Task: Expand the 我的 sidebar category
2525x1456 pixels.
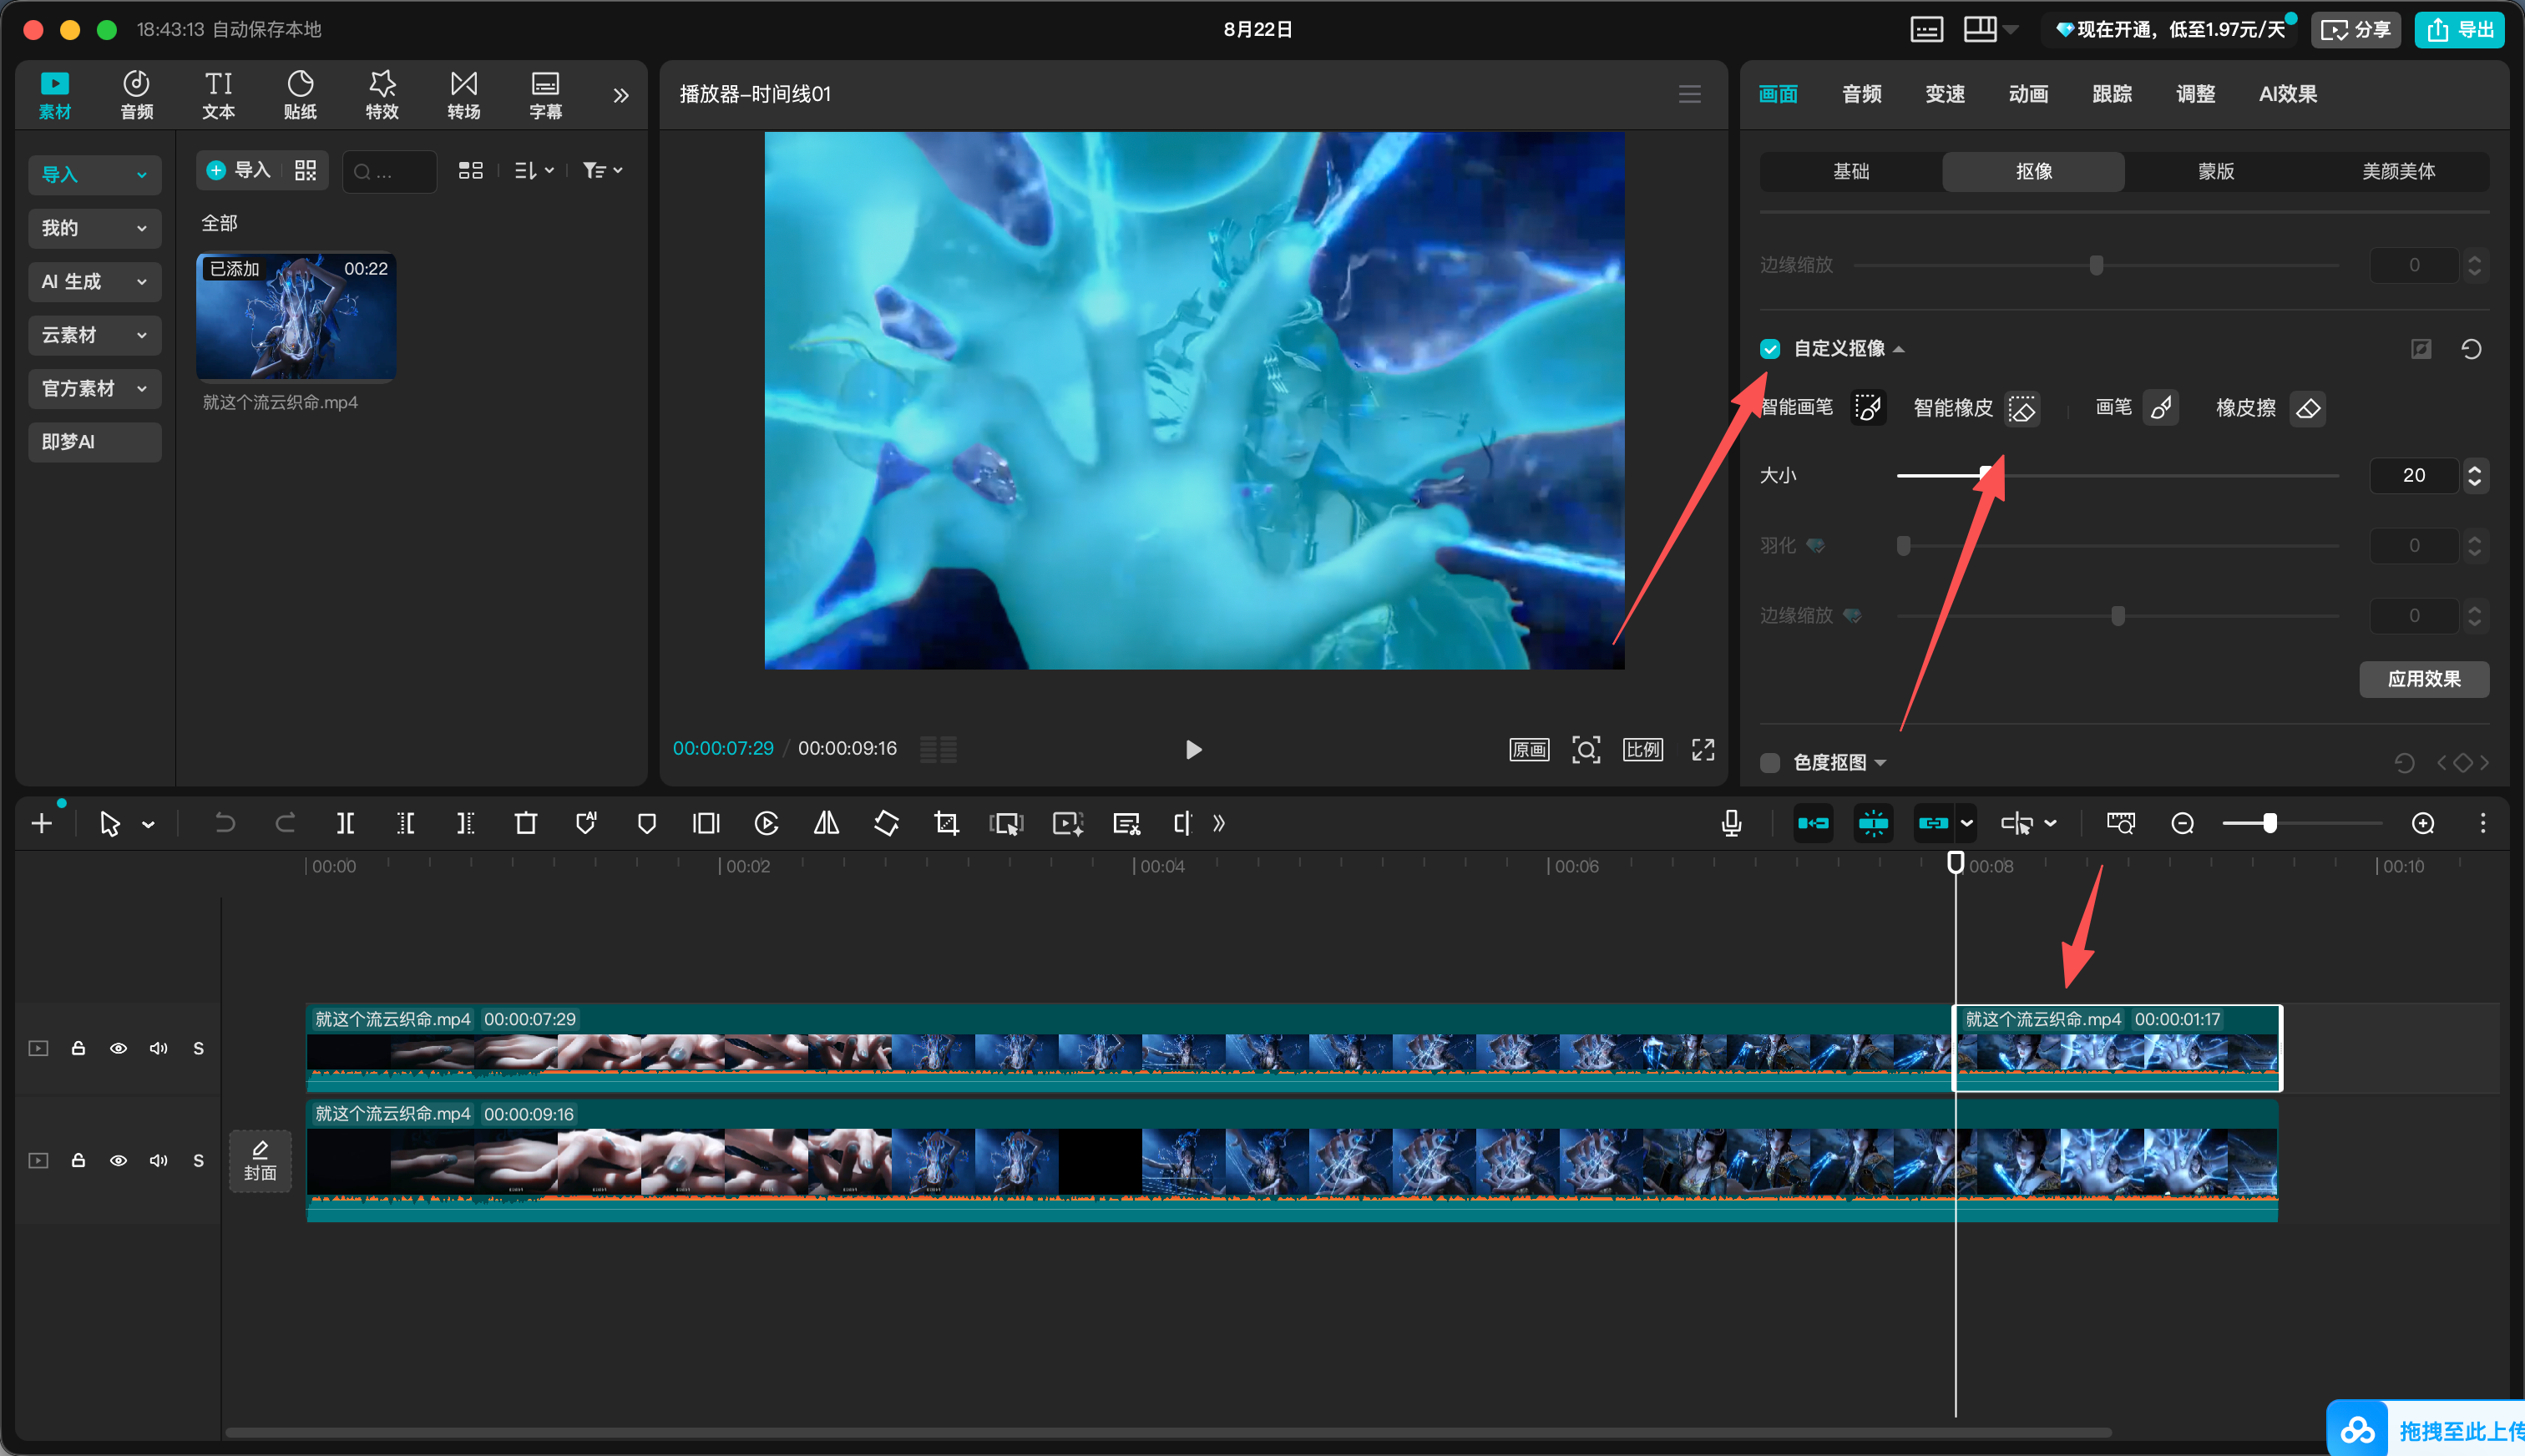Action: [95, 228]
